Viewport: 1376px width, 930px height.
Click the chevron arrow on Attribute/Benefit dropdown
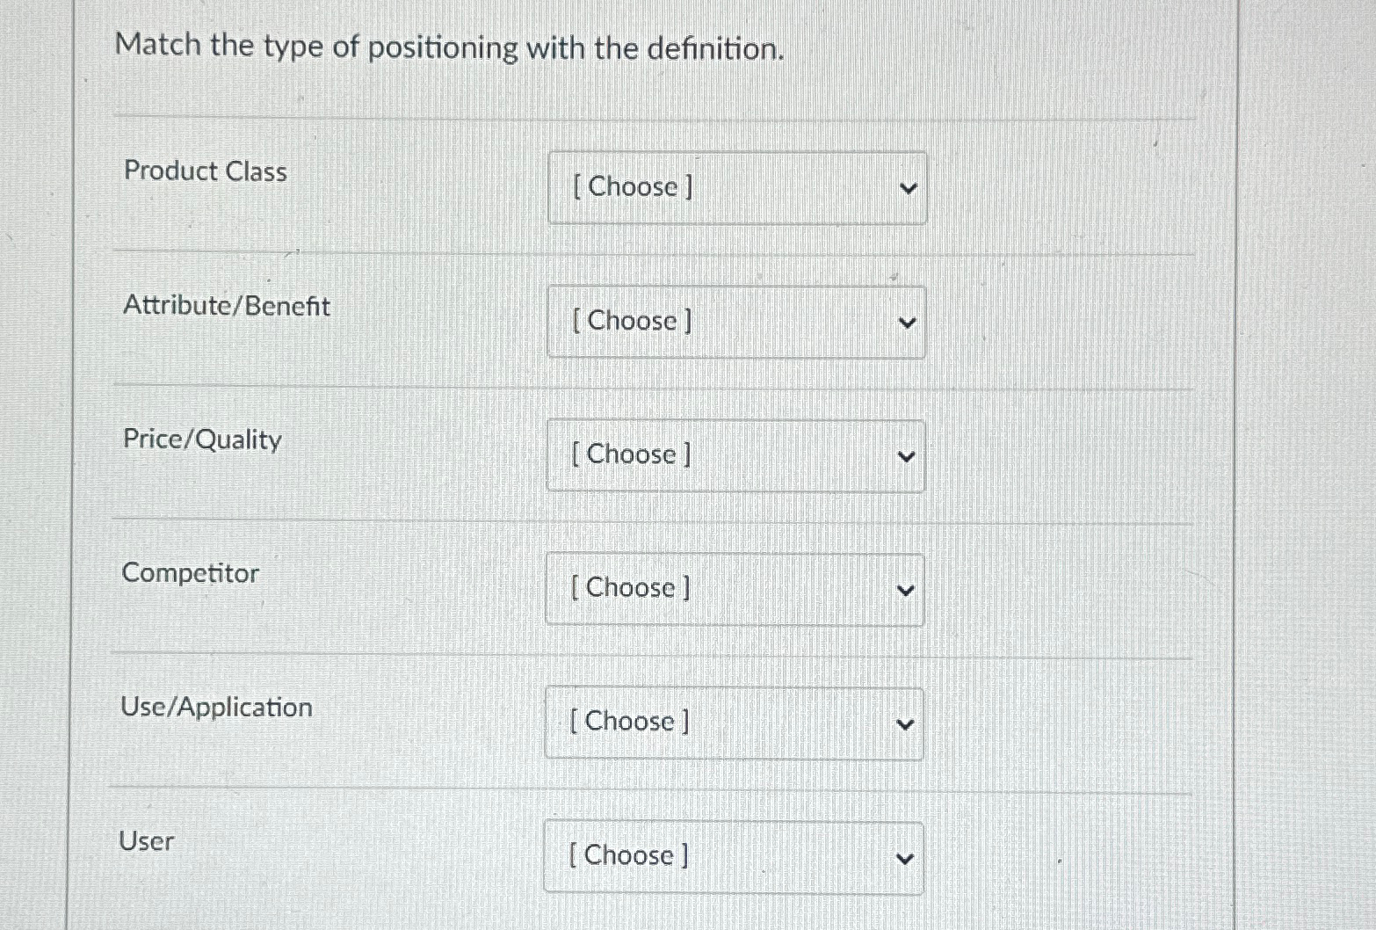coord(908,322)
